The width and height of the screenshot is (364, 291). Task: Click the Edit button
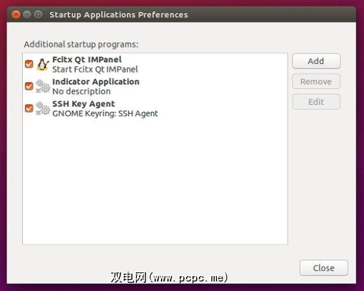[x=316, y=102]
